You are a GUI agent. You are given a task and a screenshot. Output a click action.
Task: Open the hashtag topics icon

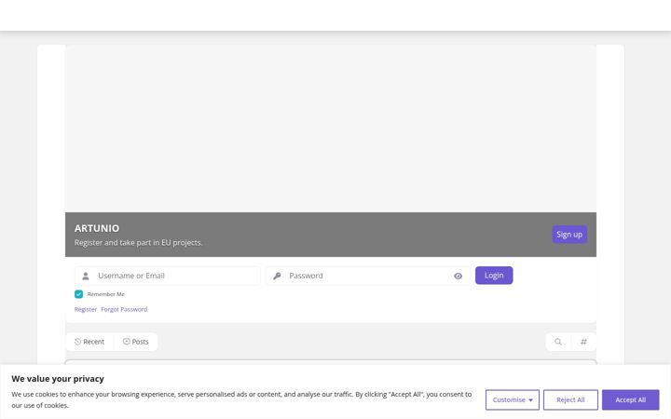(x=583, y=342)
